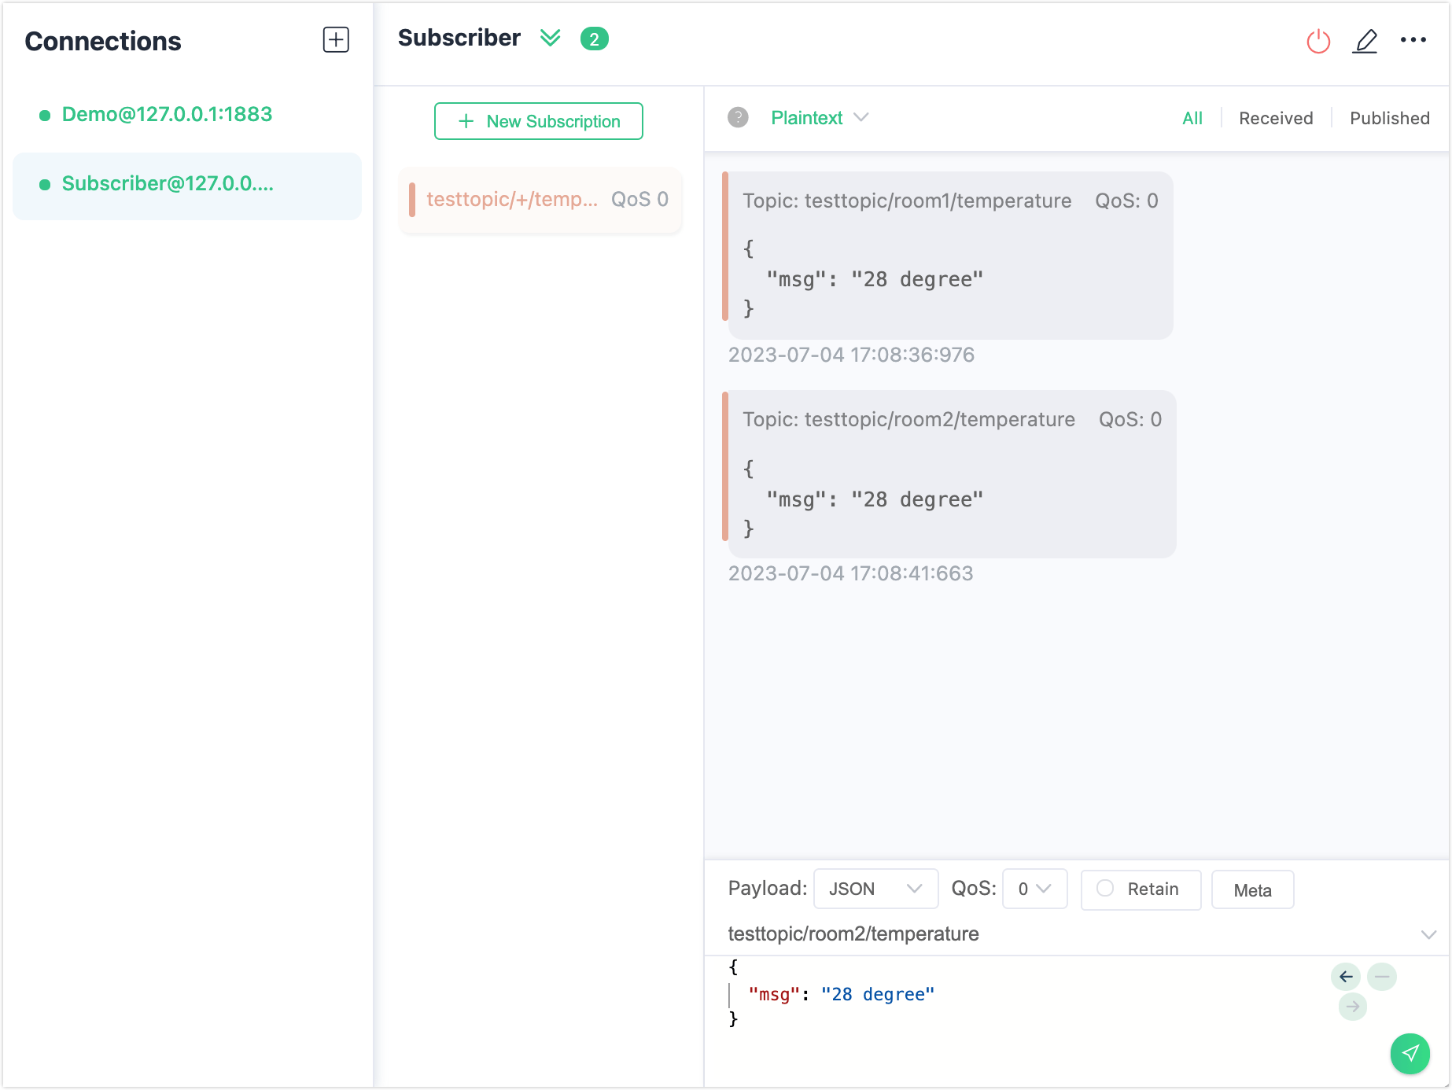The image size is (1452, 1090).
Task: Click the minus icon in payload editor
Action: 1381,976
